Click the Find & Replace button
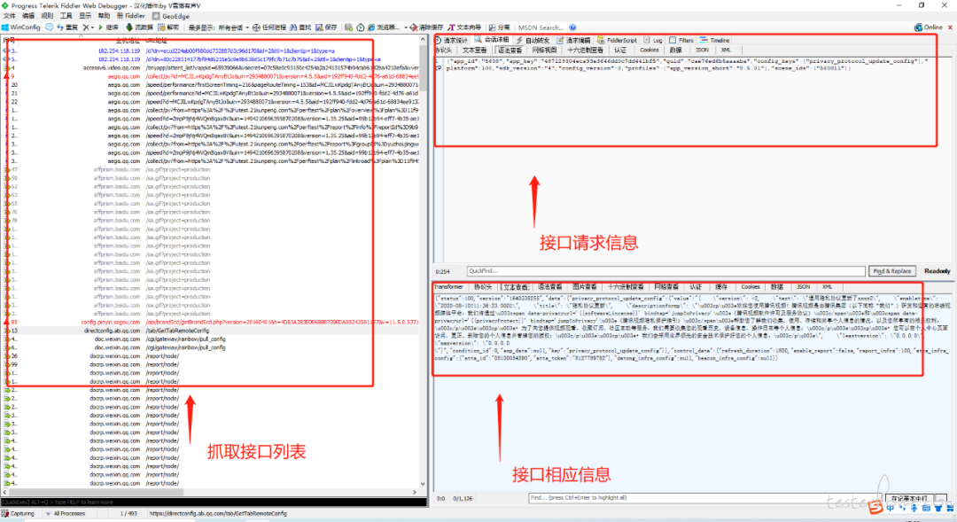Image resolution: width=957 pixels, height=522 pixels. coord(891,271)
